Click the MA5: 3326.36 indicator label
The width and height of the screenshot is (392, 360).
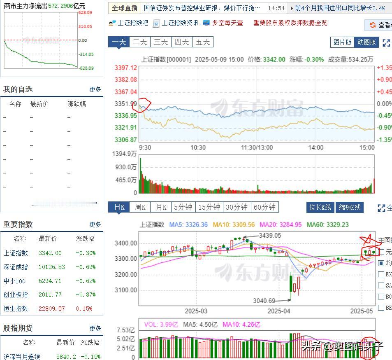point(188,225)
